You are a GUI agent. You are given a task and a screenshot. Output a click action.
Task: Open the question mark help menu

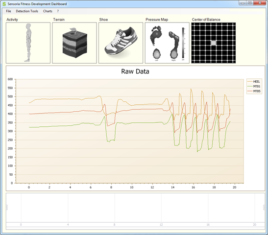point(58,11)
